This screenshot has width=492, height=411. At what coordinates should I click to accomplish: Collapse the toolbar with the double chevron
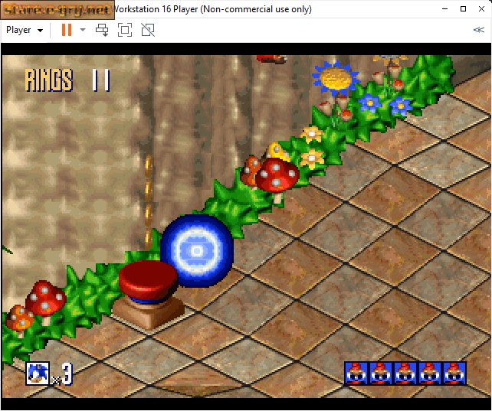tap(479, 30)
